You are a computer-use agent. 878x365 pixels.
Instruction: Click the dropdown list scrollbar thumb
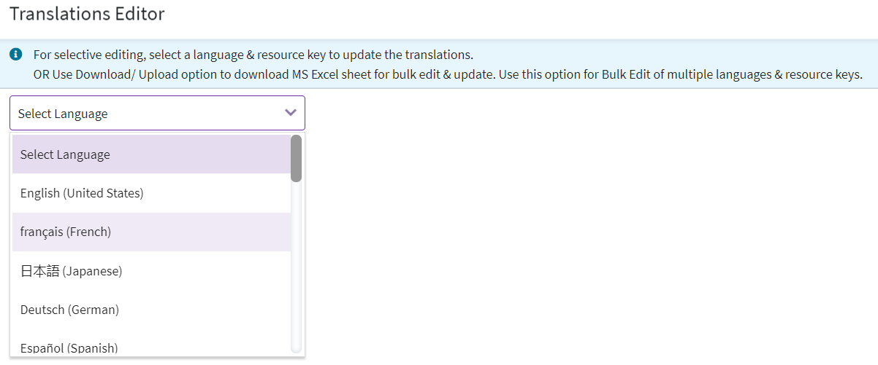pyautogui.click(x=296, y=158)
